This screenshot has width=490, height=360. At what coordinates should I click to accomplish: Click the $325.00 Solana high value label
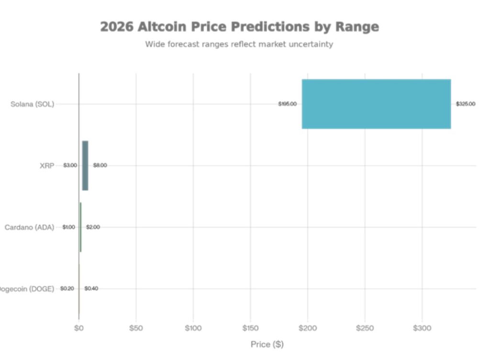[x=466, y=104]
